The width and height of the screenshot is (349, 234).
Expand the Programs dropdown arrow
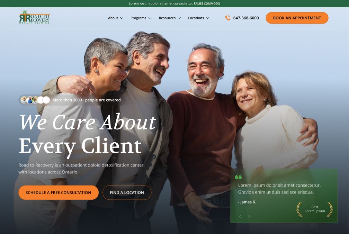150,18
